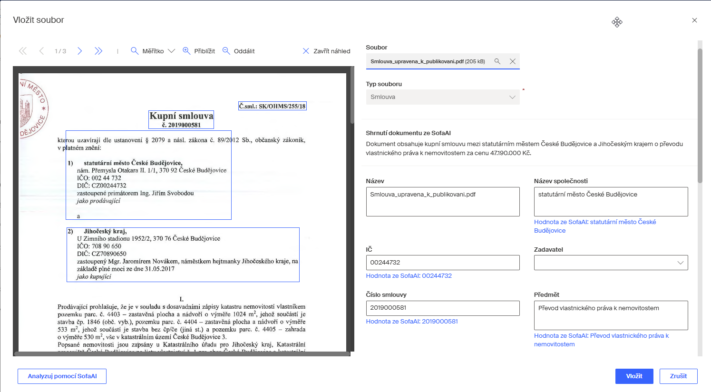Click the Zrušit button
Viewport: 711px width, 392px height.
tap(678, 376)
